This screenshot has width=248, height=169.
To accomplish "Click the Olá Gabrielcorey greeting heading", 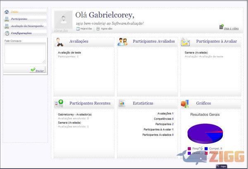I will coord(105,15).
